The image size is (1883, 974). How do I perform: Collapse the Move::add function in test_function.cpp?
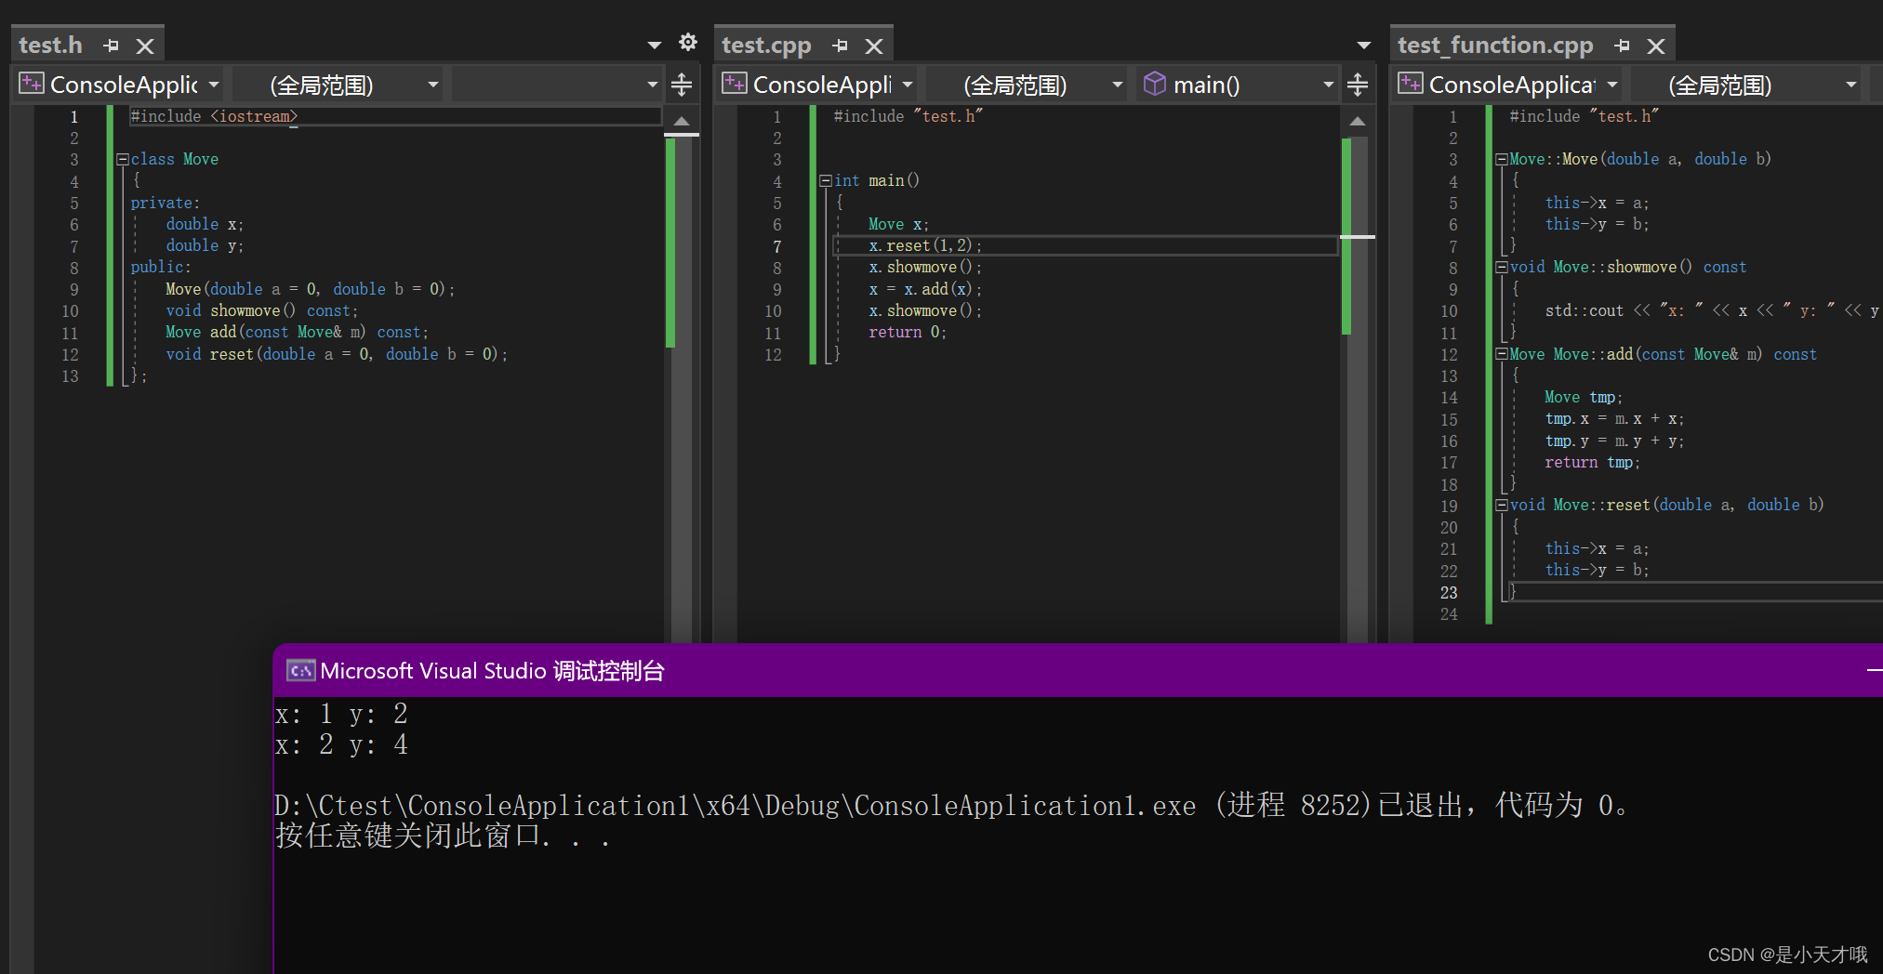click(x=1503, y=354)
